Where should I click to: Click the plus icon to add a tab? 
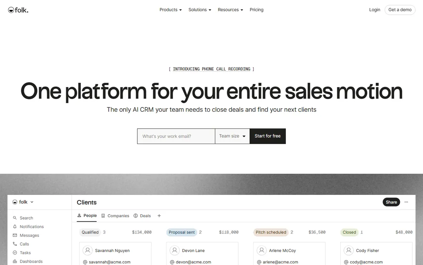click(x=159, y=216)
